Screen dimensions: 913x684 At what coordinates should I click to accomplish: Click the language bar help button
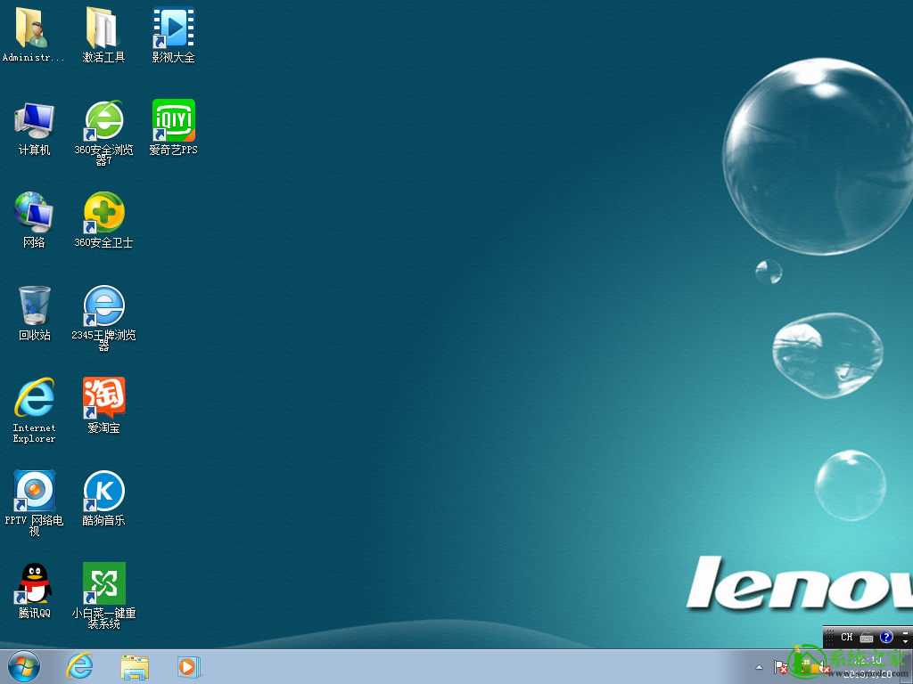(x=886, y=637)
